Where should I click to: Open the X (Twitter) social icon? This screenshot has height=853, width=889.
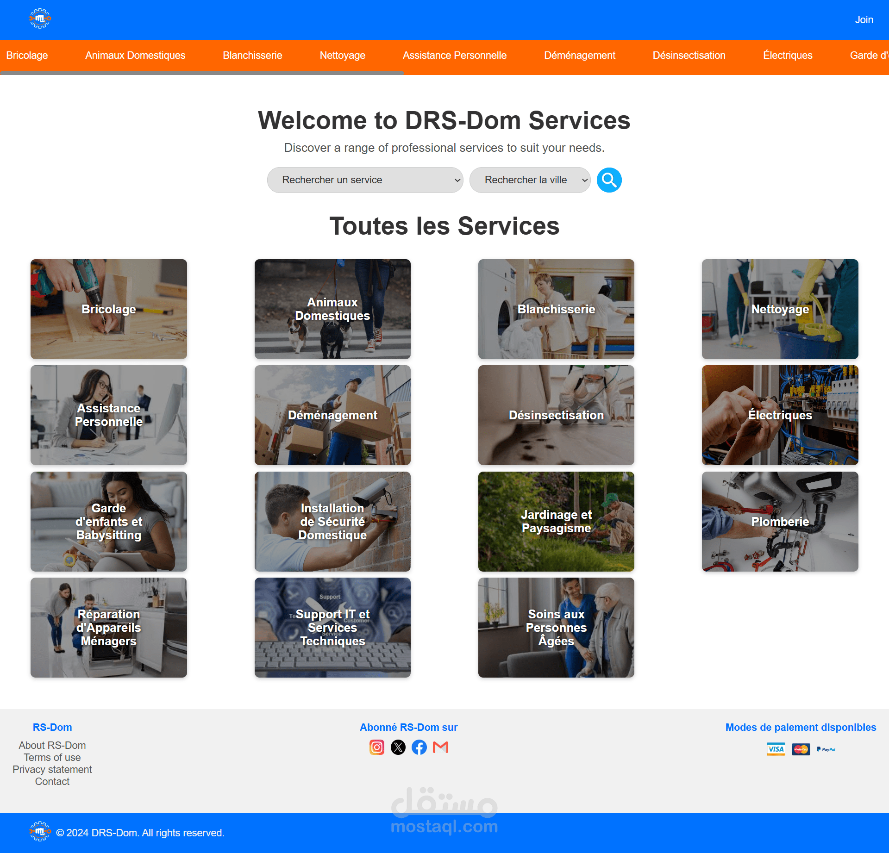click(x=398, y=747)
